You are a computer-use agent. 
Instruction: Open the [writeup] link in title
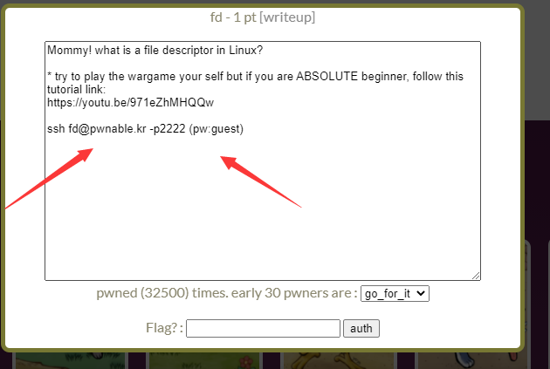click(x=287, y=17)
